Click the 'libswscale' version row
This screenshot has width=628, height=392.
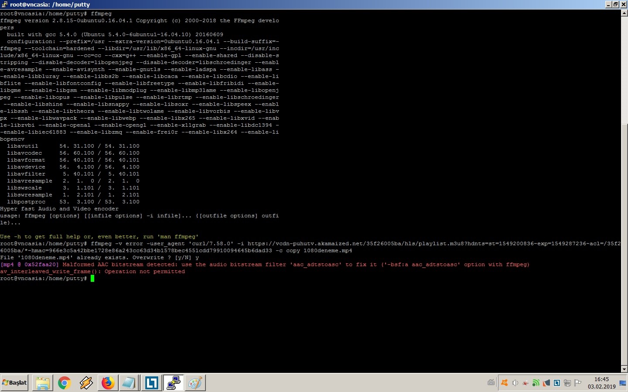click(73, 188)
